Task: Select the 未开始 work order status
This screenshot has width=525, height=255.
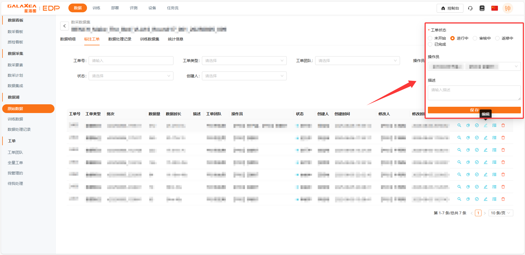Action: [430, 38]
